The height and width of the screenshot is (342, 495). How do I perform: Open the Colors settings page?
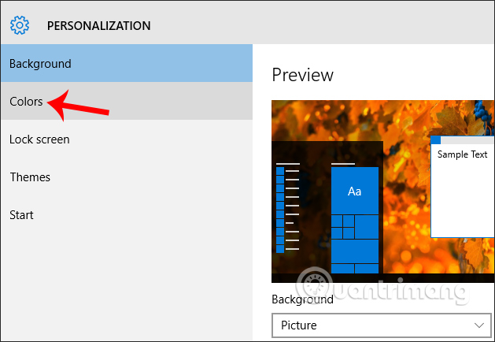[26, 102]
